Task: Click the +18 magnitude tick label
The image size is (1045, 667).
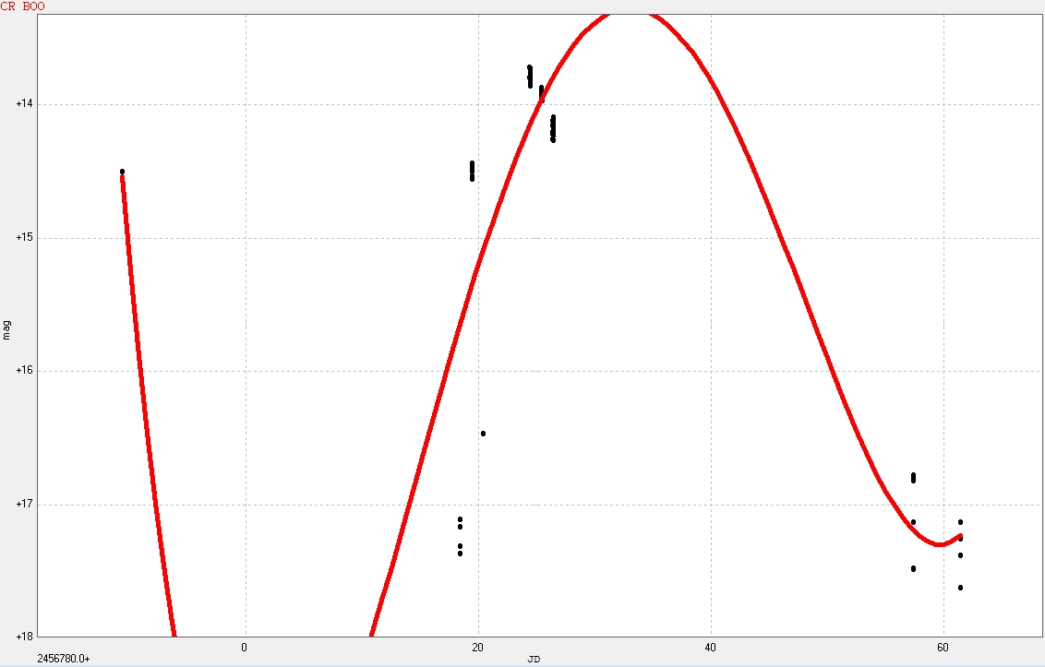Action: (24, 637)
